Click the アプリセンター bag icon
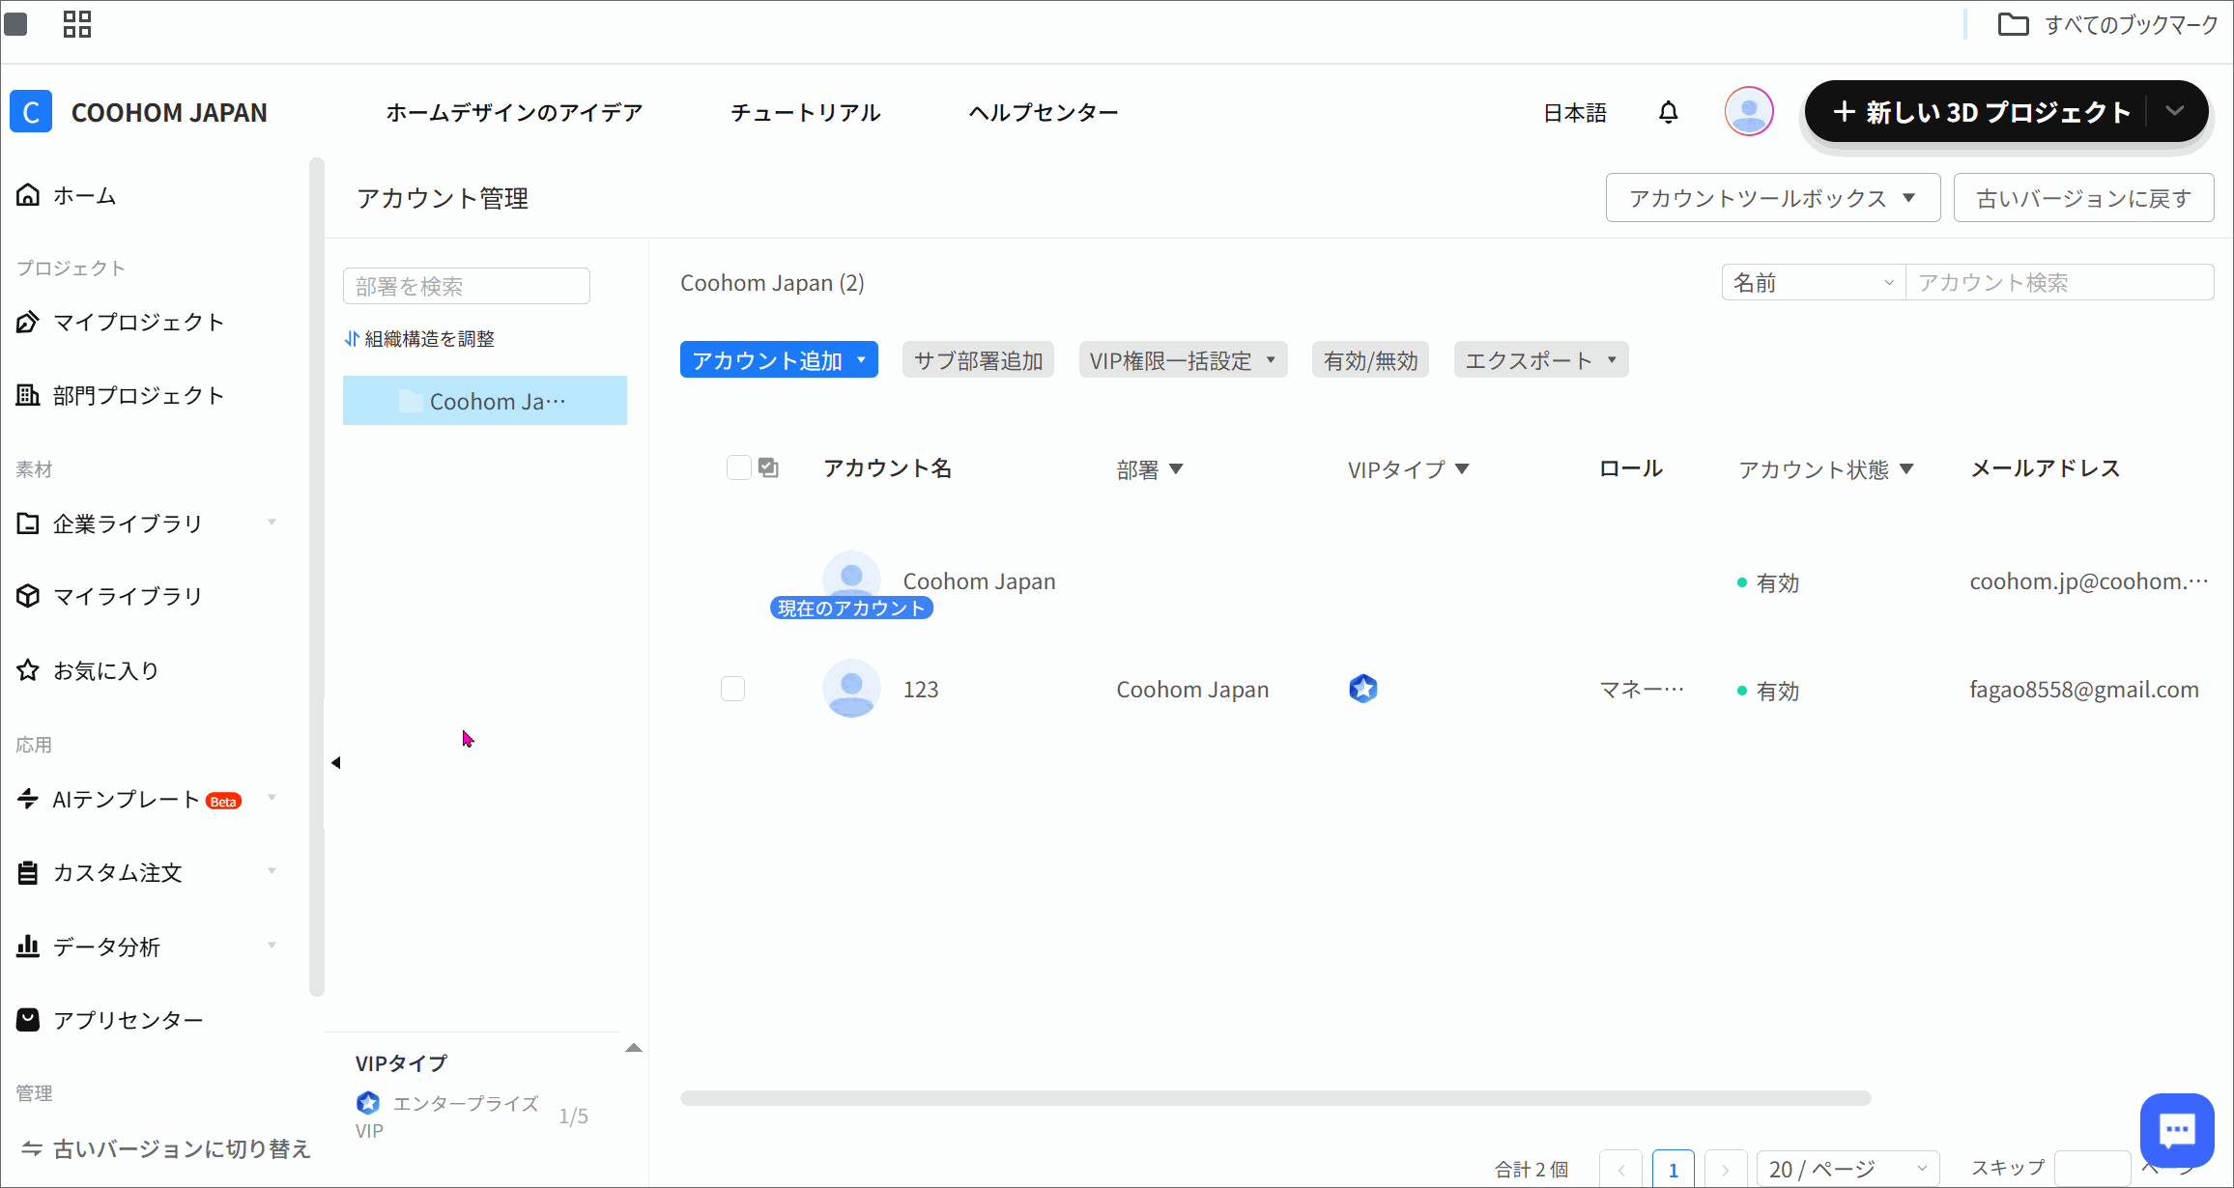Viewport: 2234px width, 1188px height. pos(28,1020)
